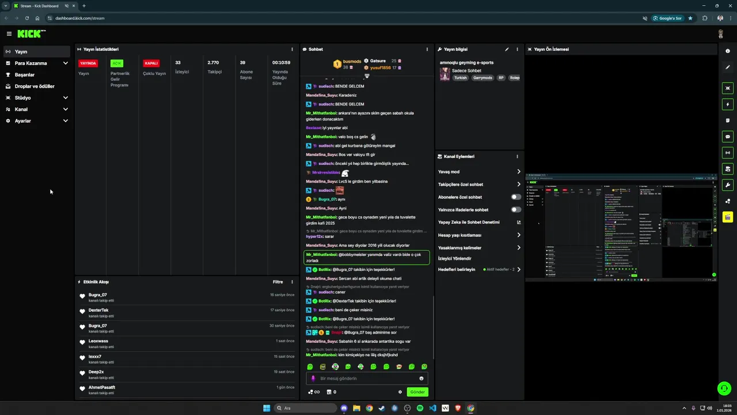Click the Kick logo
737x415 pixels.
click(x=31, y=34)
